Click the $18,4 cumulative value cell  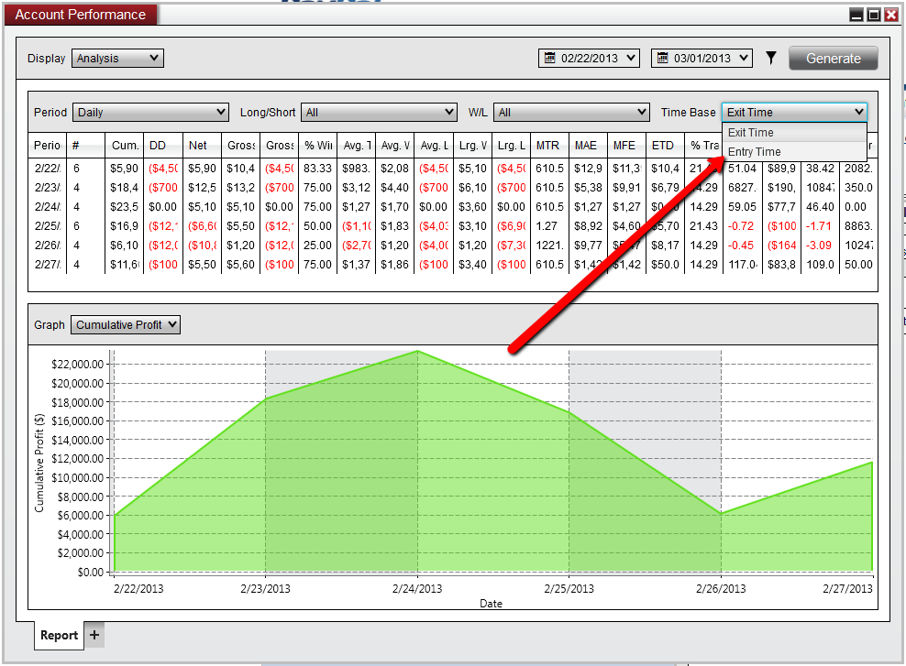coord(125,188)
